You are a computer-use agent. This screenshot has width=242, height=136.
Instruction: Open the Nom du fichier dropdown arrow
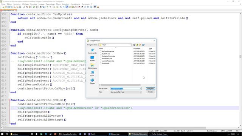click(140, 89)
